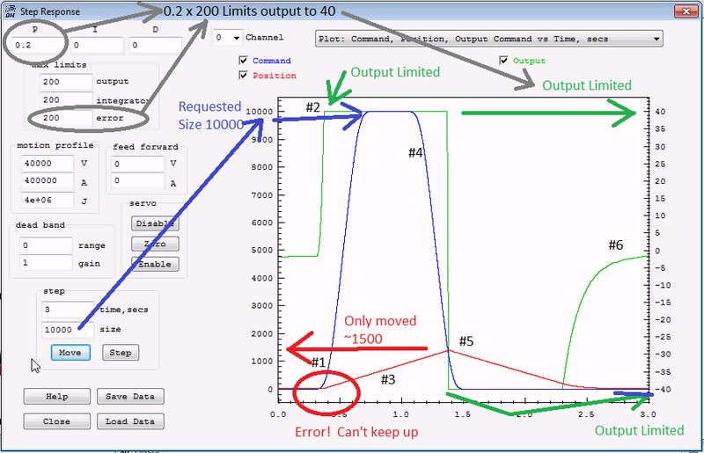704x453 pixels.
Task: Click the Close button at bottom left
Action: pos(56,421)
